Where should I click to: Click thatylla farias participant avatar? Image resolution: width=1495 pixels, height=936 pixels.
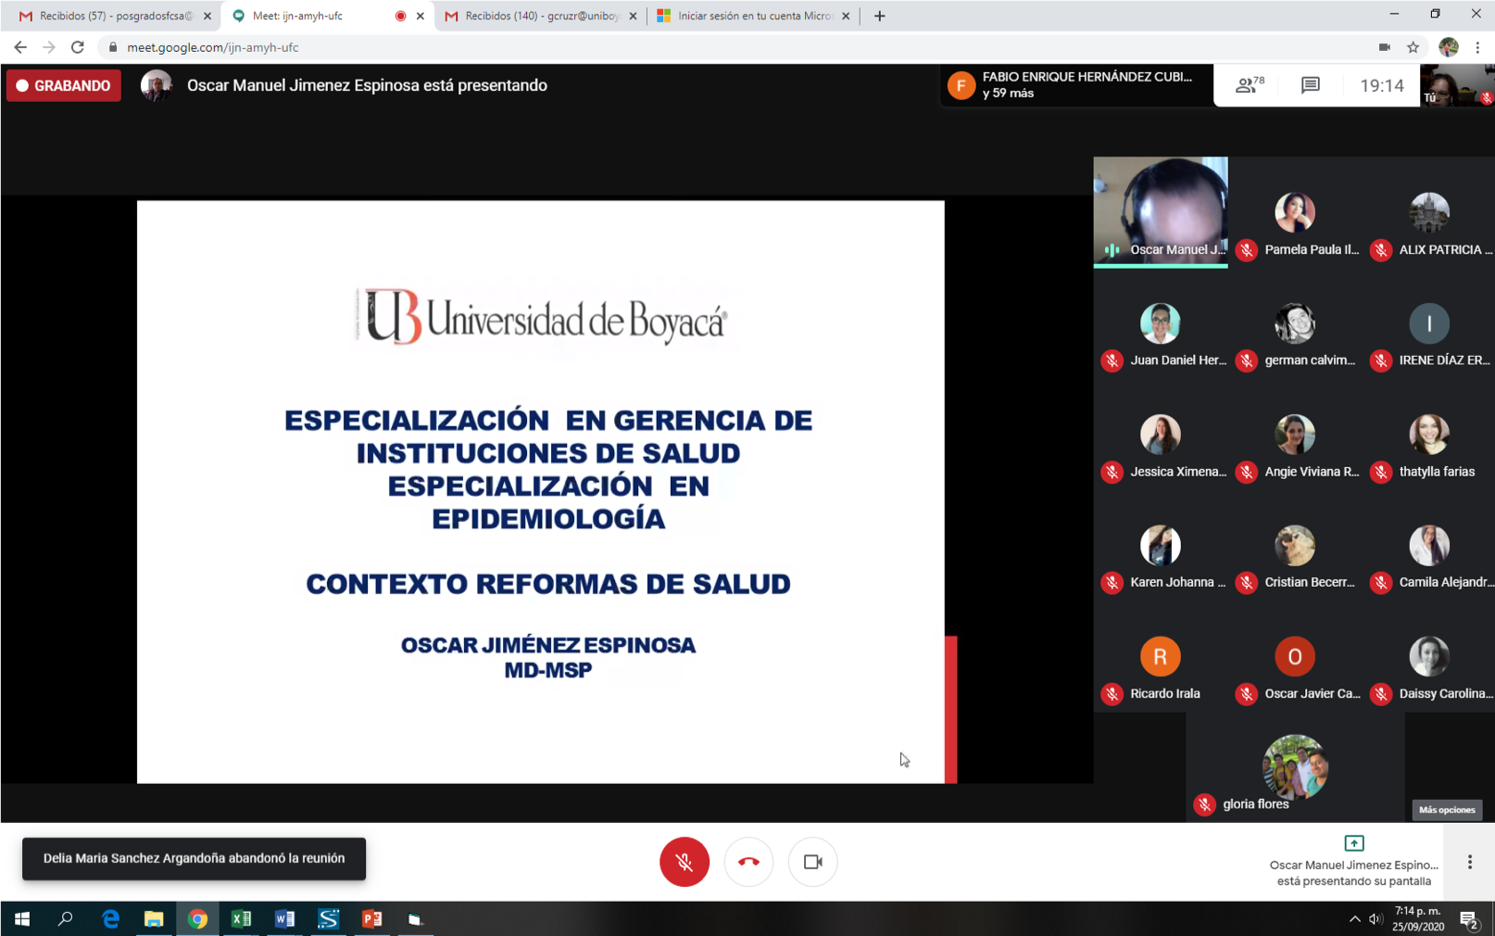(1429, 435)
